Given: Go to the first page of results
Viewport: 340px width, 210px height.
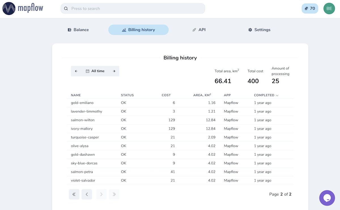Looking at the screenshot, I should [x=74, y=194].
